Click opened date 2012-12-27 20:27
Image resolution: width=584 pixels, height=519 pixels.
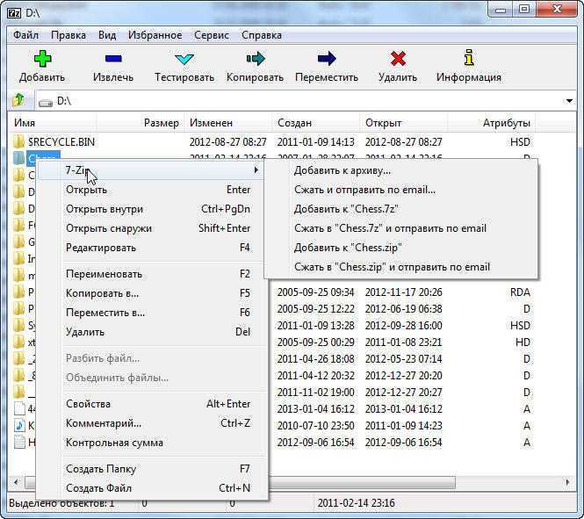[403, 393]
